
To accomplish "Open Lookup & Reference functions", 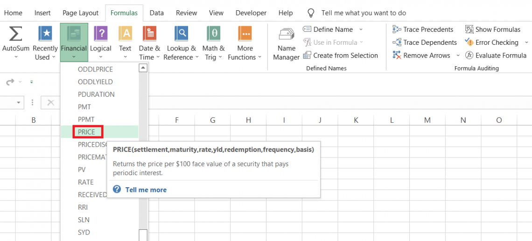I will pyautogui.click(x=181, y=34).
